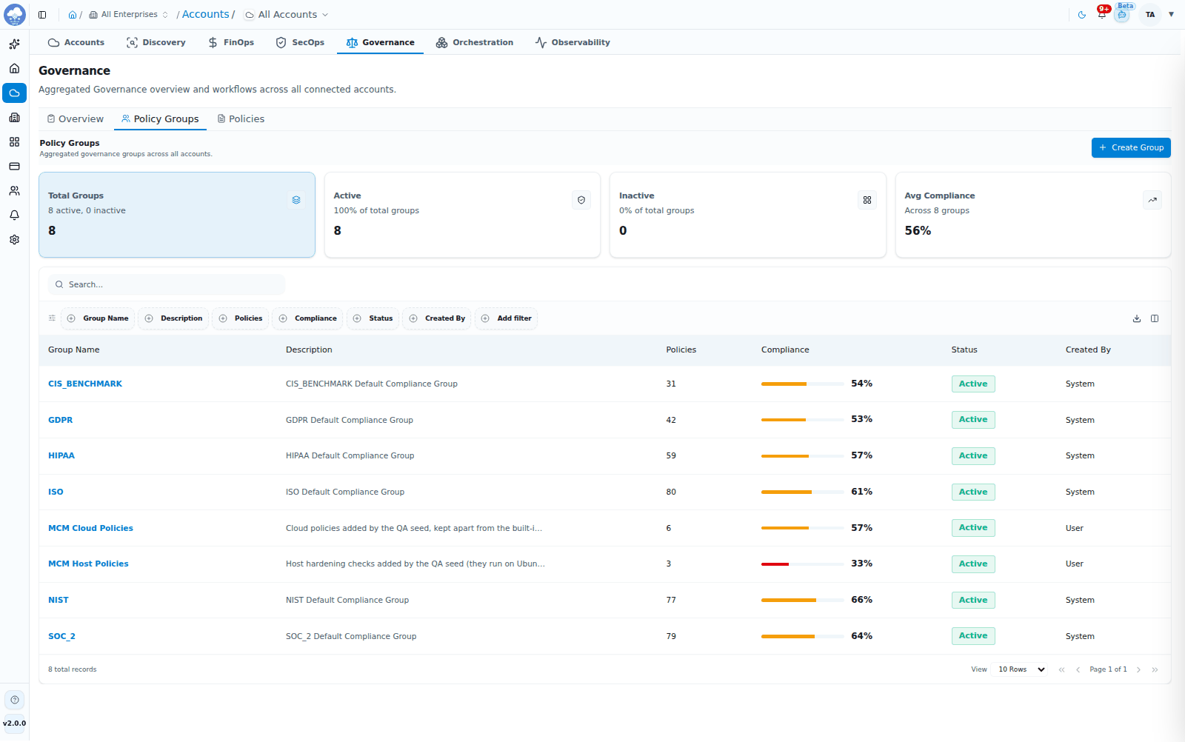This screenshot has height=742, width=1185.
Task: Open the Observability tab
Action: pyautogui.click(x=573, y=43)
